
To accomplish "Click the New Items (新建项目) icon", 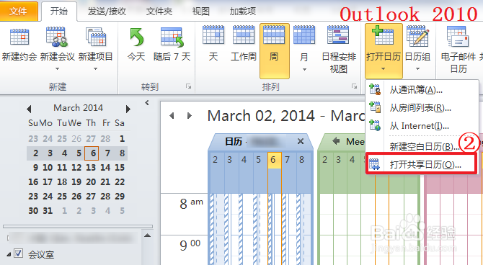I will pyautogui.click(x=95, y=37).
